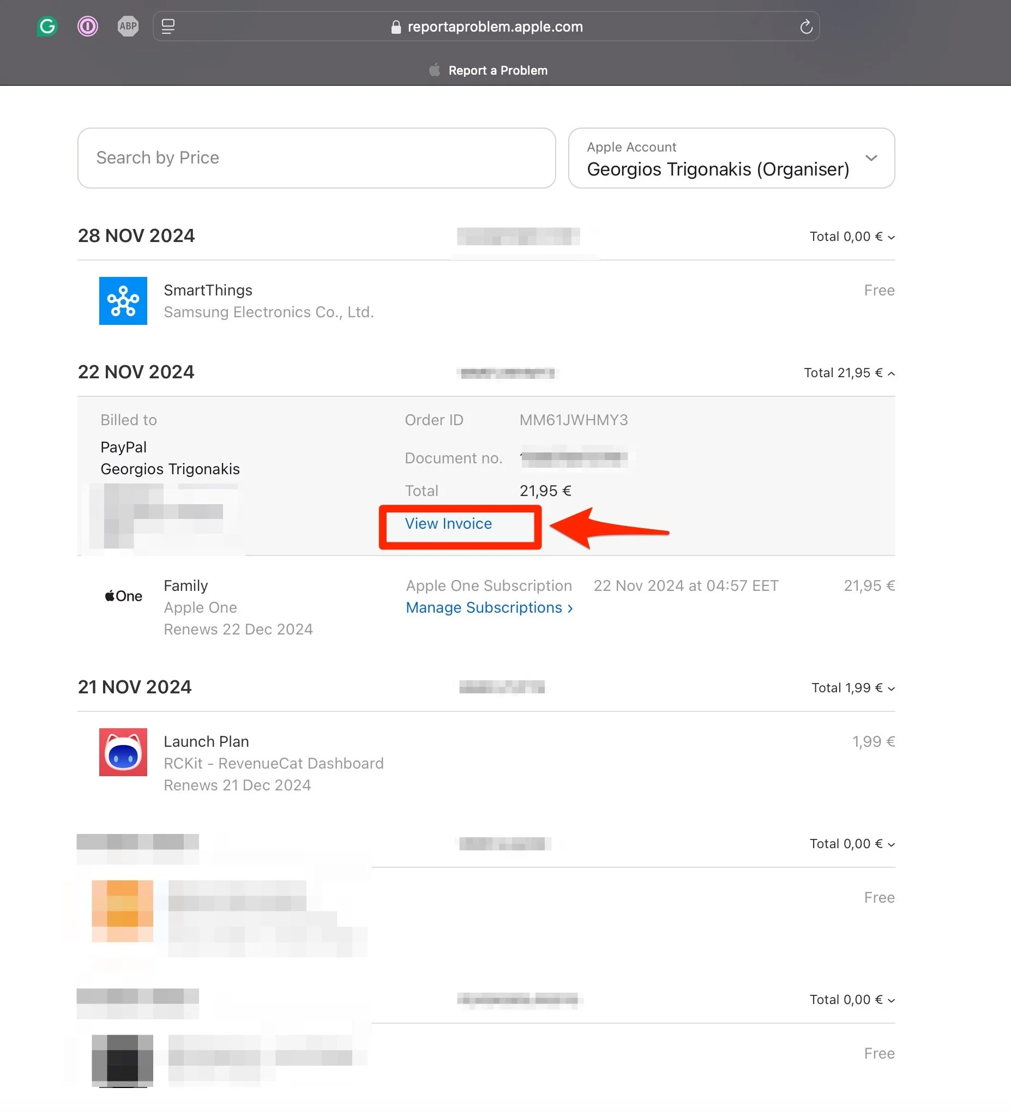Reload the page with the refresh icon

click(x=807, y=27)
